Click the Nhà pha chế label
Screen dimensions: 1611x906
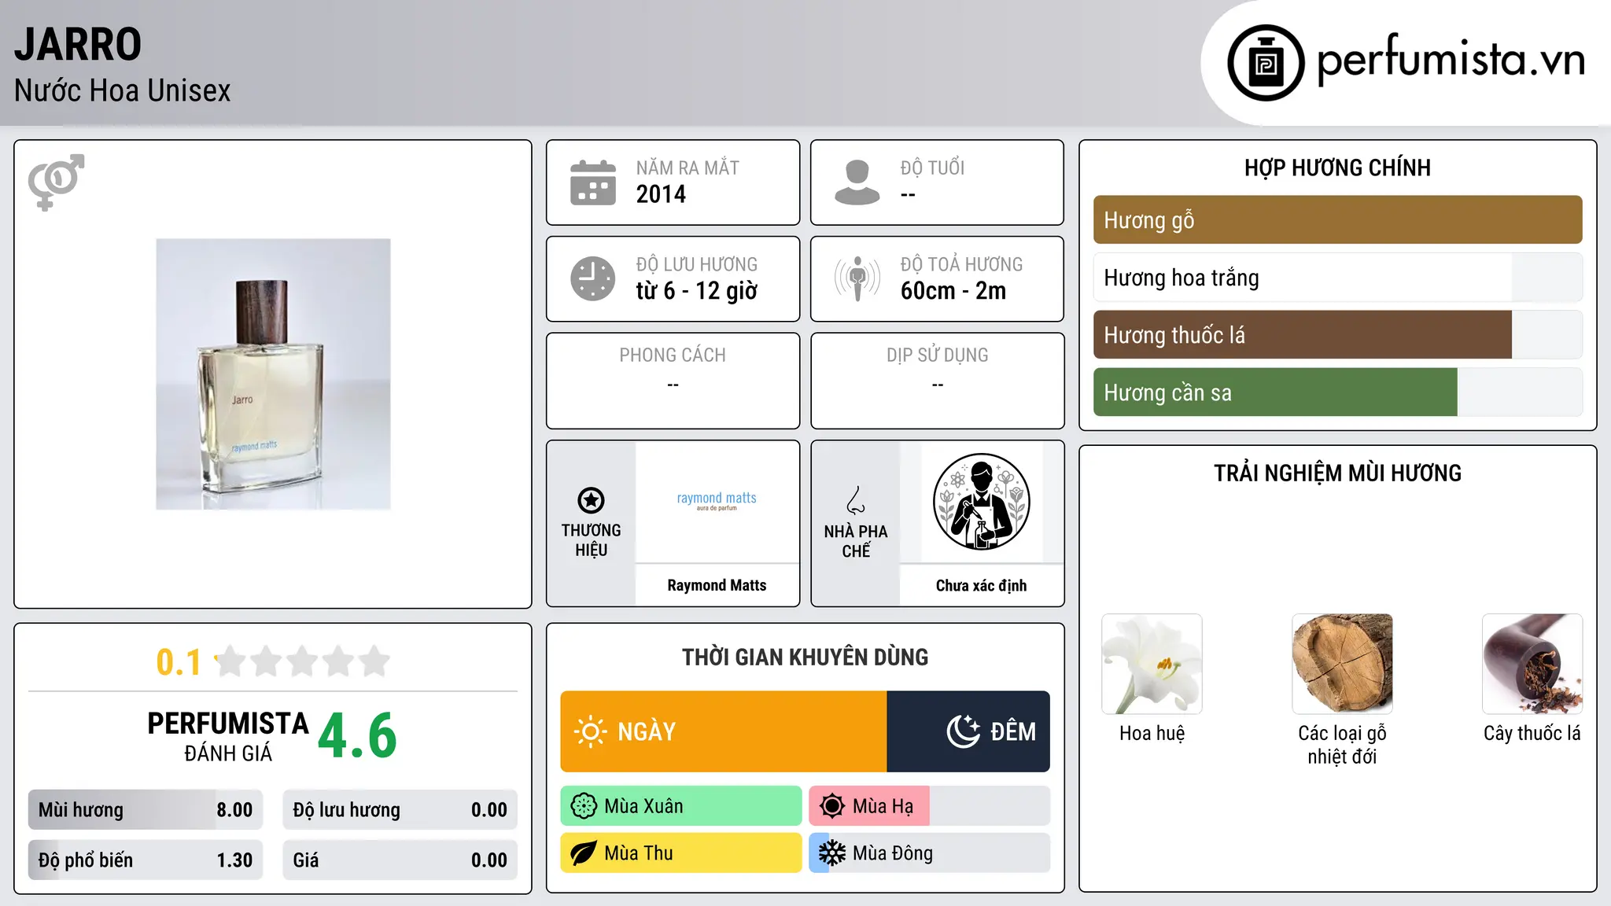click(x=856, y=541)
